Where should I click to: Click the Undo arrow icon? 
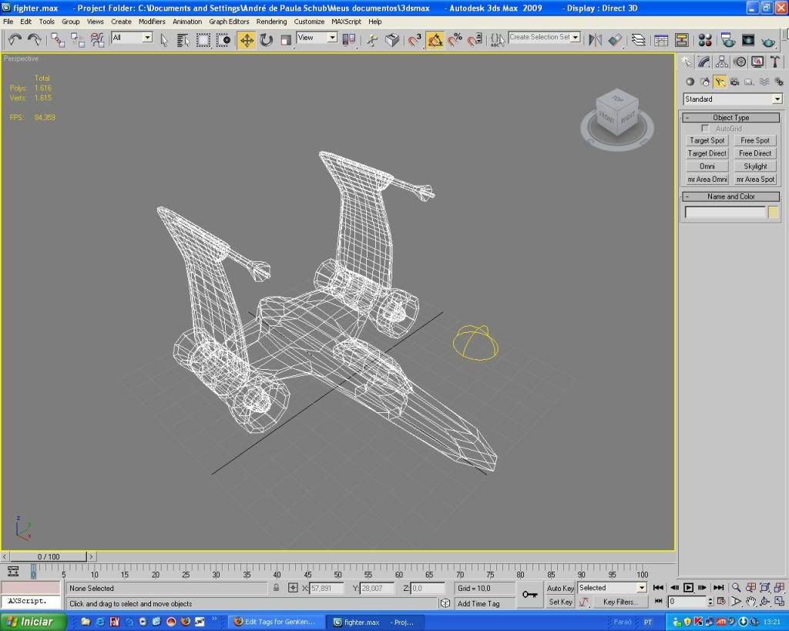point(15,40)
